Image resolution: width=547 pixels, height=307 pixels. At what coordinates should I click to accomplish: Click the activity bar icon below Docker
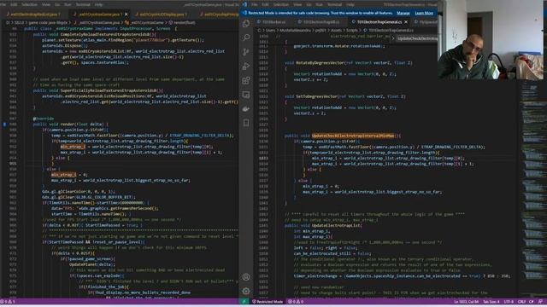point(246,123)
